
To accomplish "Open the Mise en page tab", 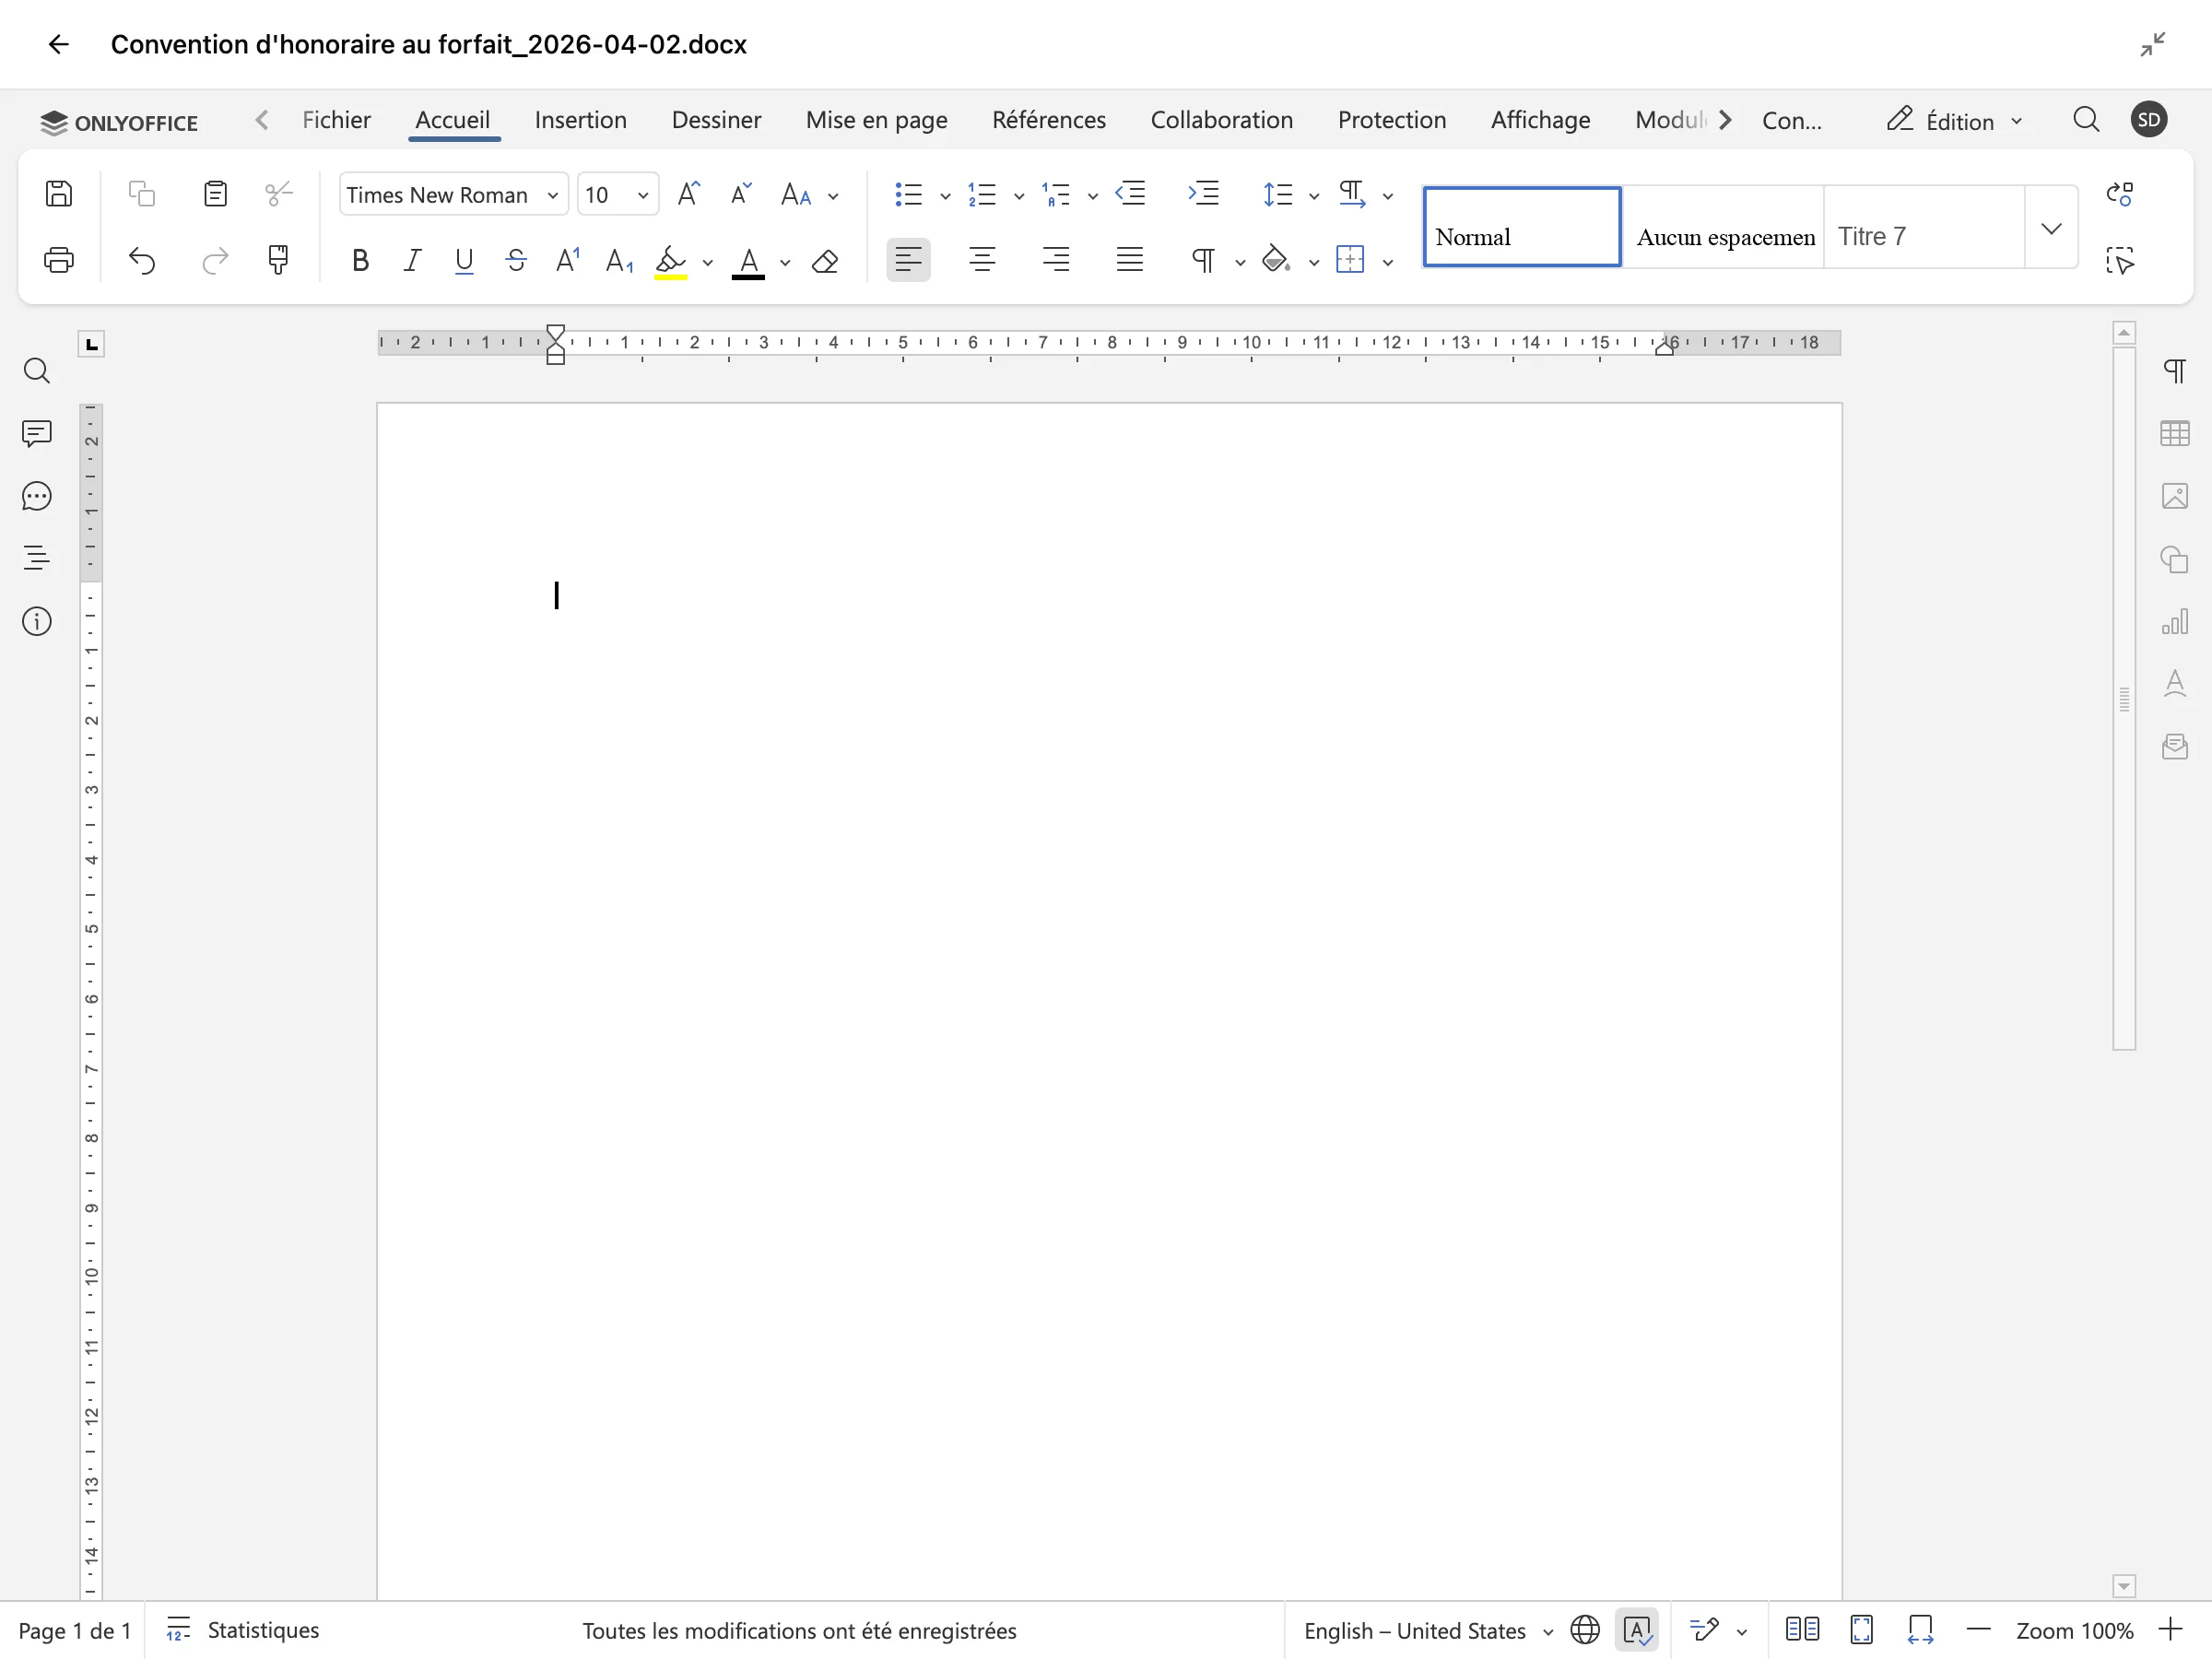I will 876,120.
